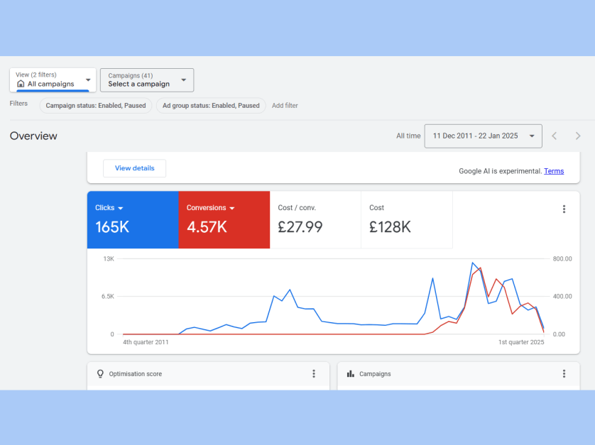Click the Optimisation score lightbulb icon

pos(100,373)
